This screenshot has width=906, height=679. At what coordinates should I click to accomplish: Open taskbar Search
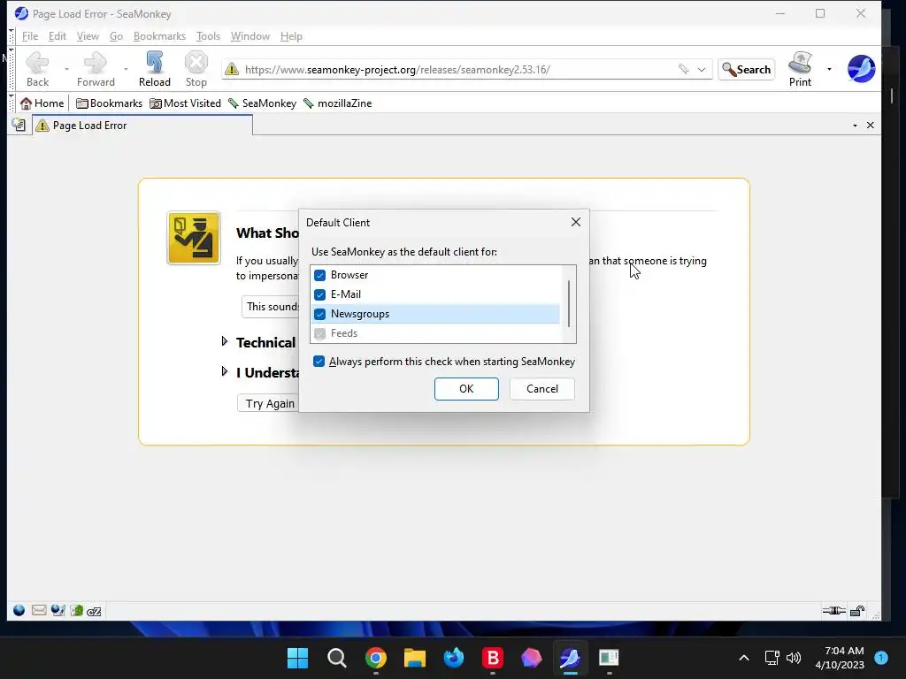[x=337, y=658]
